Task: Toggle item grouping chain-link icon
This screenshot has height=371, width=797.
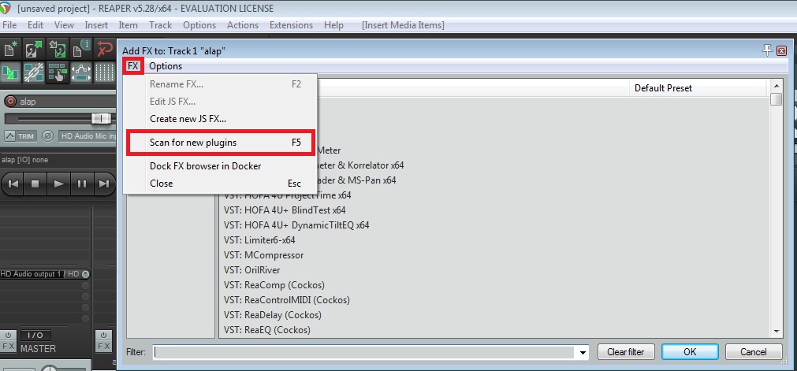Action: pyautogui.click(x=34, y=72)
